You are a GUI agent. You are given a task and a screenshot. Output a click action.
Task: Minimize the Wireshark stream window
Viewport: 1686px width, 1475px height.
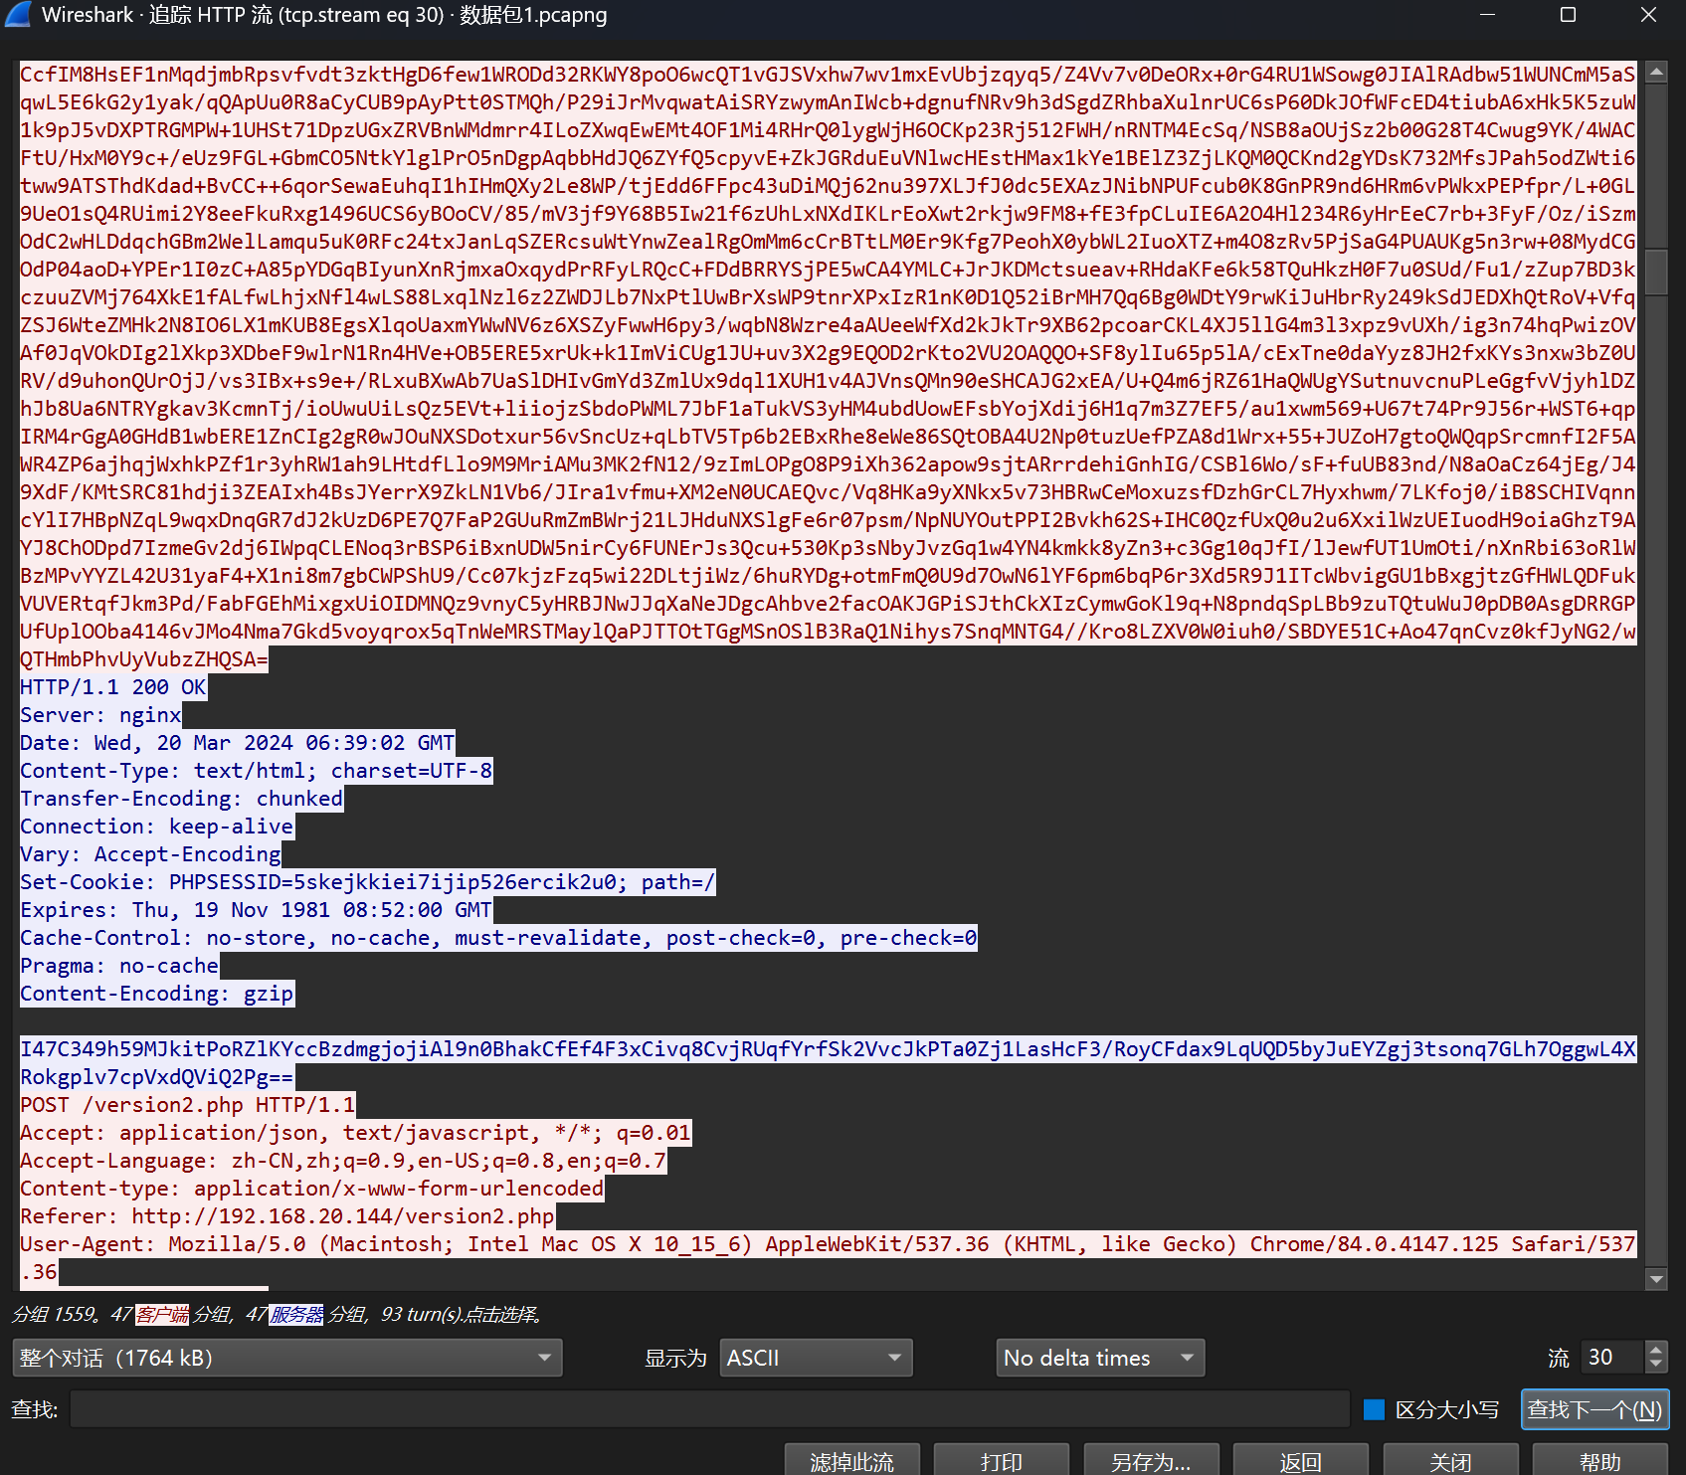coord(1487,15)
